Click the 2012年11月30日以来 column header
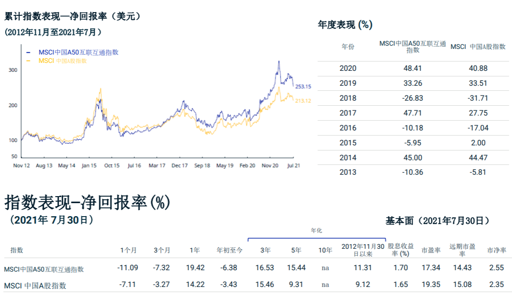The width and height of the screenshot is (512, 307). (x=363, y=250)
